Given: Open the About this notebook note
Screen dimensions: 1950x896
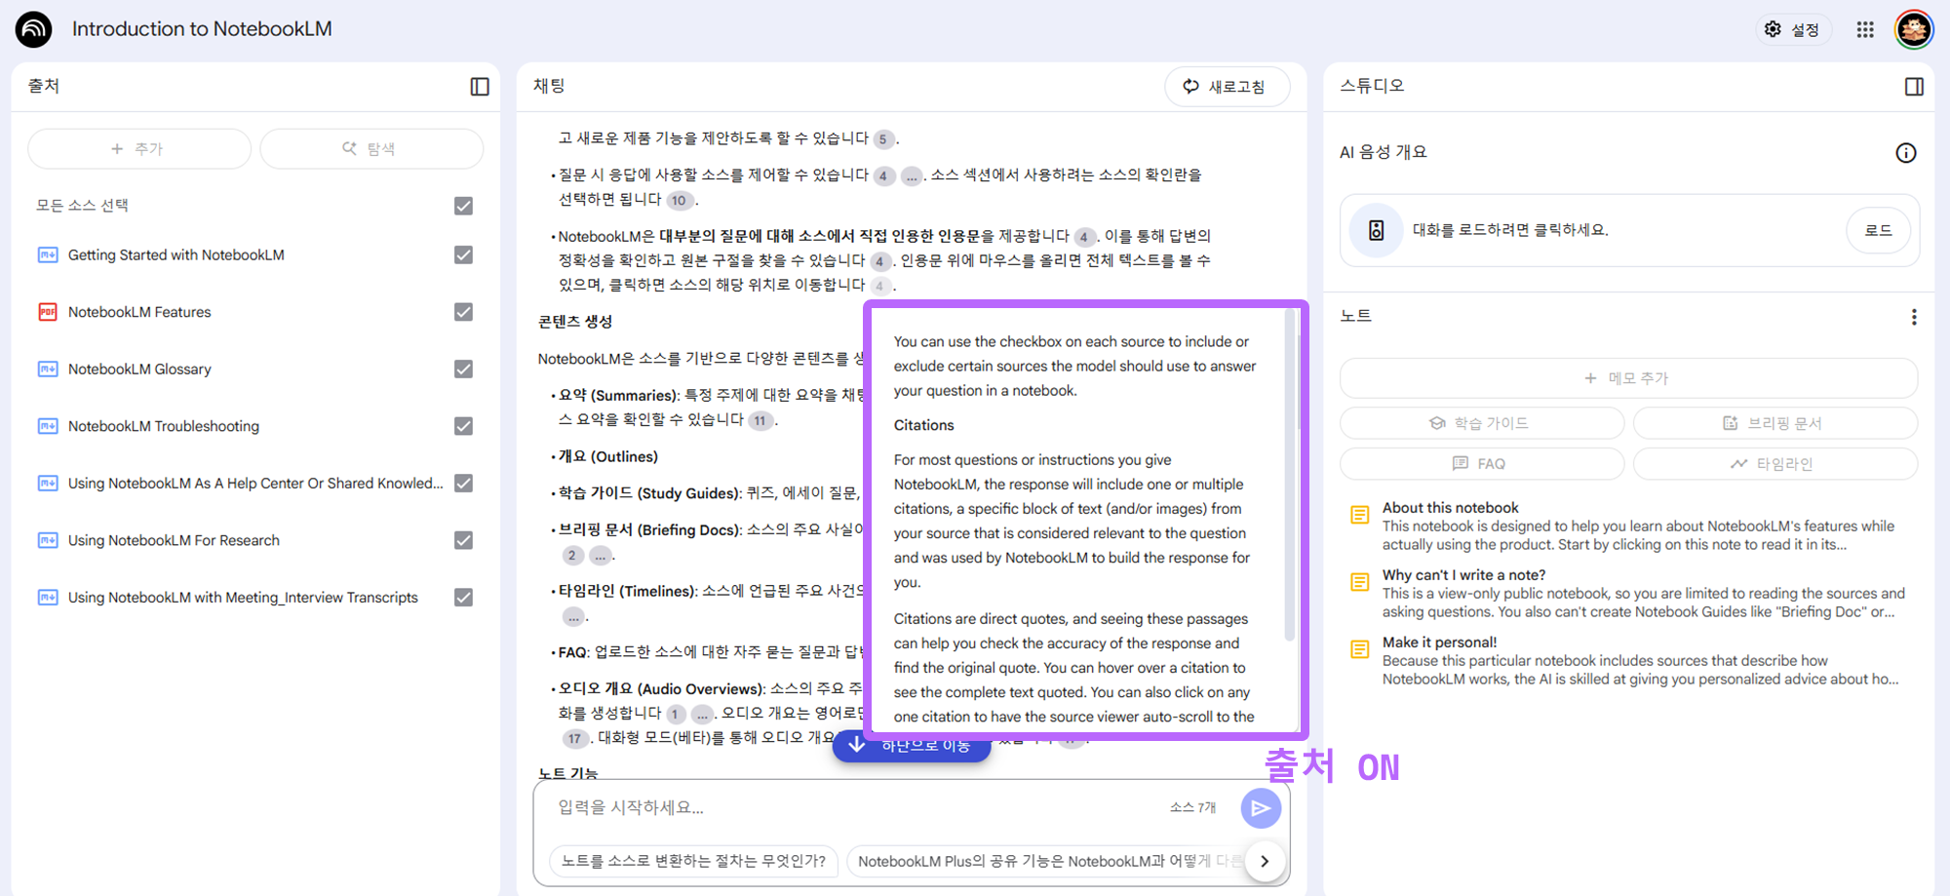Looking at the screenshot, I should 1638,526.
